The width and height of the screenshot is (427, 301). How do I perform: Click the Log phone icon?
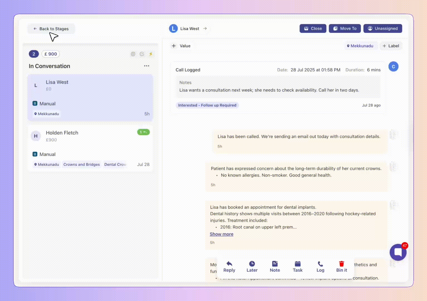(x=320, y=264)
